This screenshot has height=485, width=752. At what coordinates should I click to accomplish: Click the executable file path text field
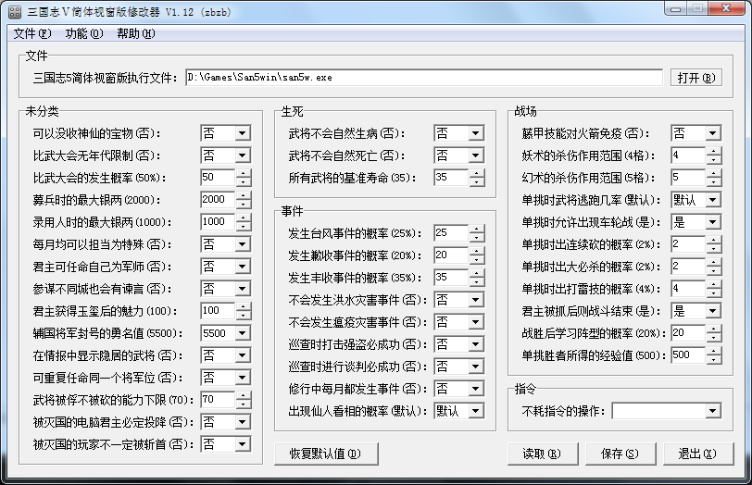pos(423,78)
